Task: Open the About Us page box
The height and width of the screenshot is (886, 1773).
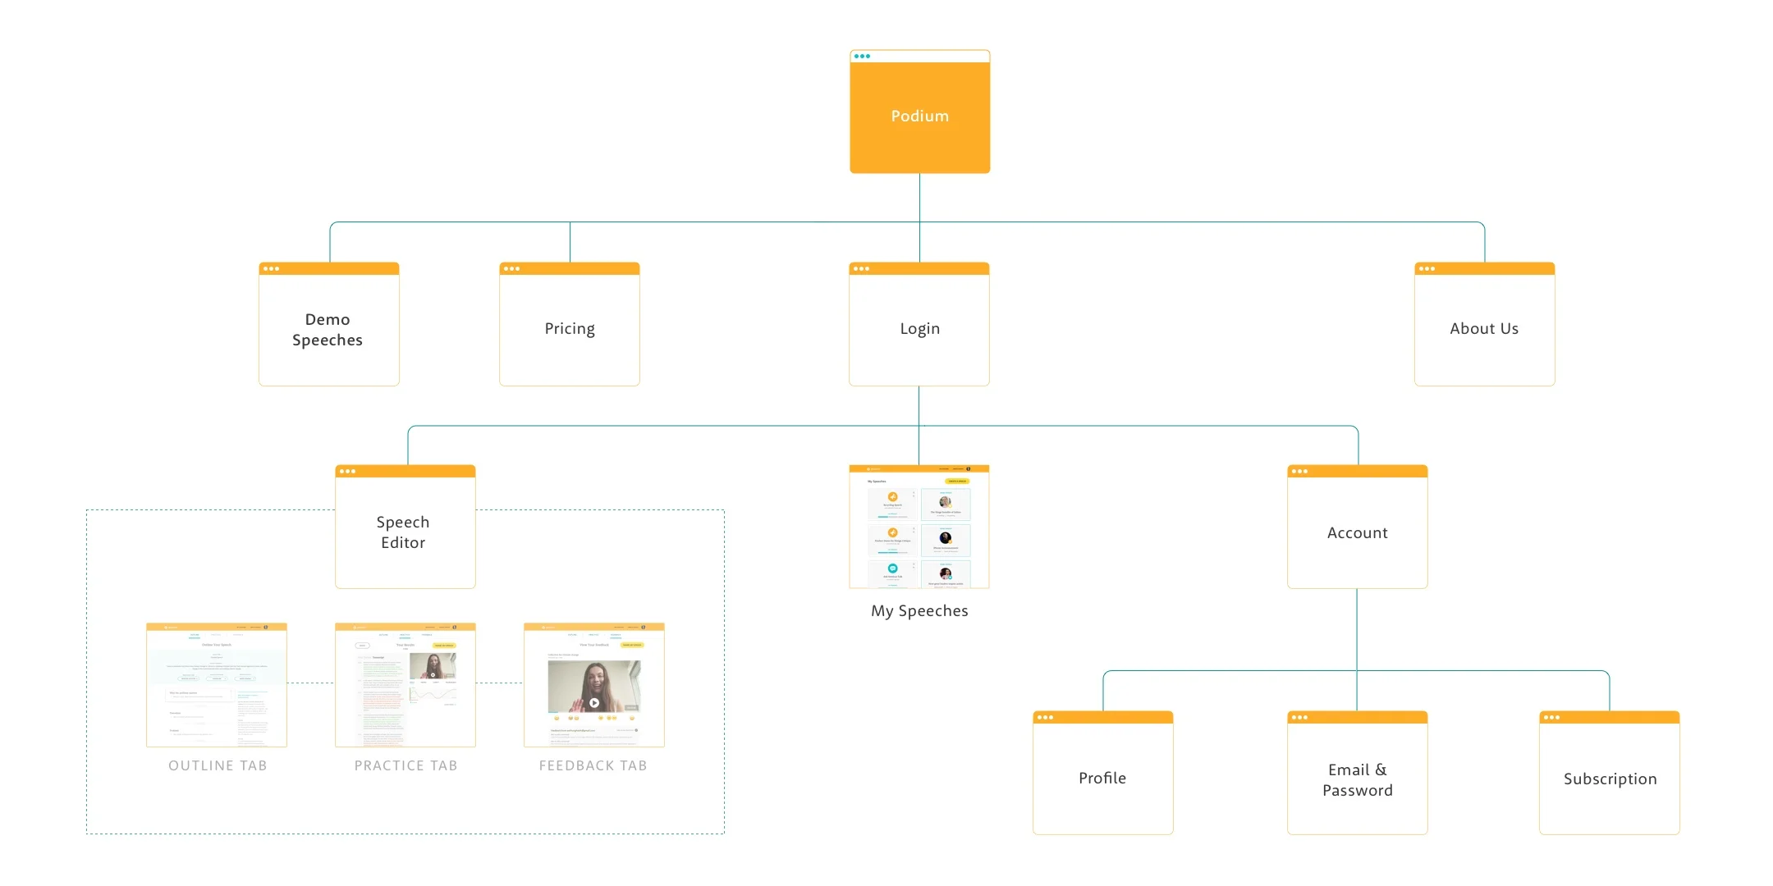Action: [1484, 324]
